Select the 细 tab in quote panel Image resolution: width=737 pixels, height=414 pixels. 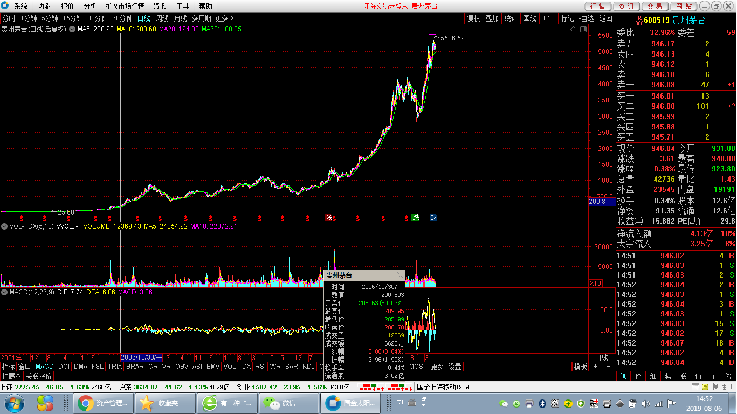(x=653, y=376)
